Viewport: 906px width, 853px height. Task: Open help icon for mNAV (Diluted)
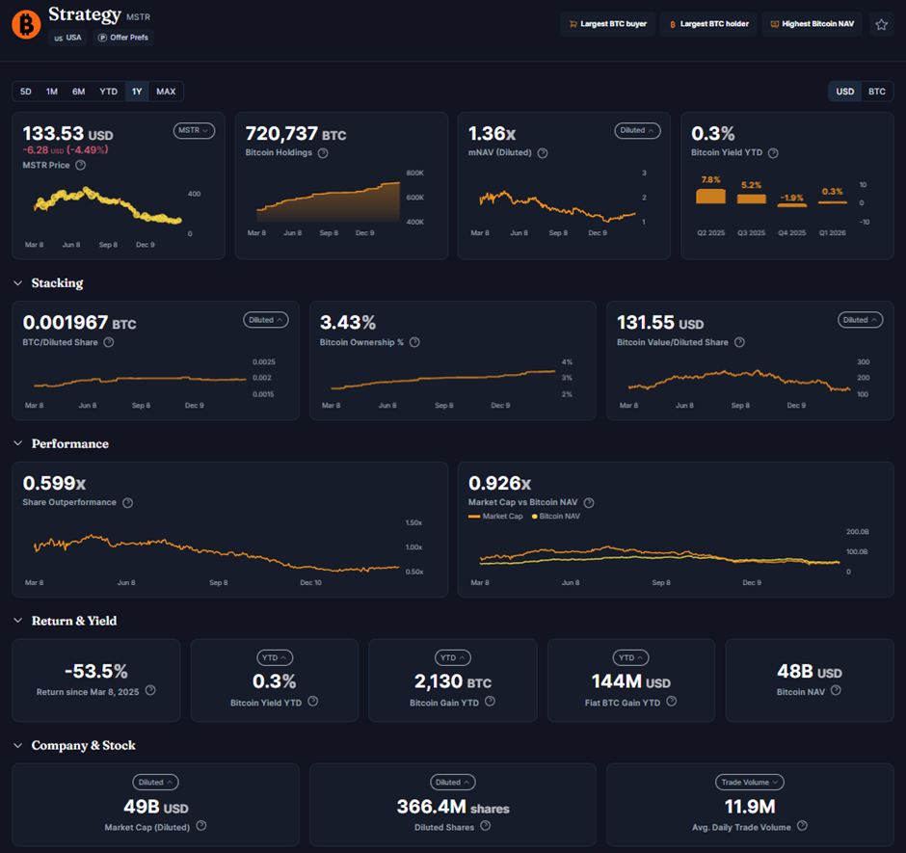point(543,153)
